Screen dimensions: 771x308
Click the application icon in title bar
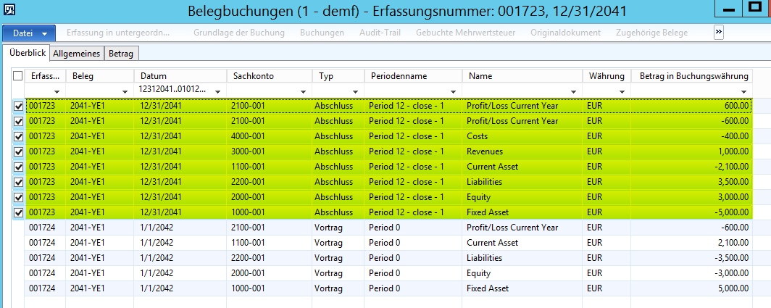point(9,9)
